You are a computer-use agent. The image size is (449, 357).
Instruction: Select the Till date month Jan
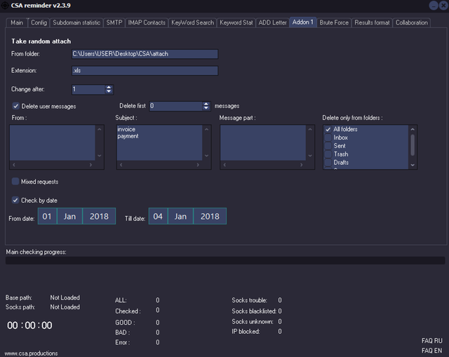click(x=180, y=216)
